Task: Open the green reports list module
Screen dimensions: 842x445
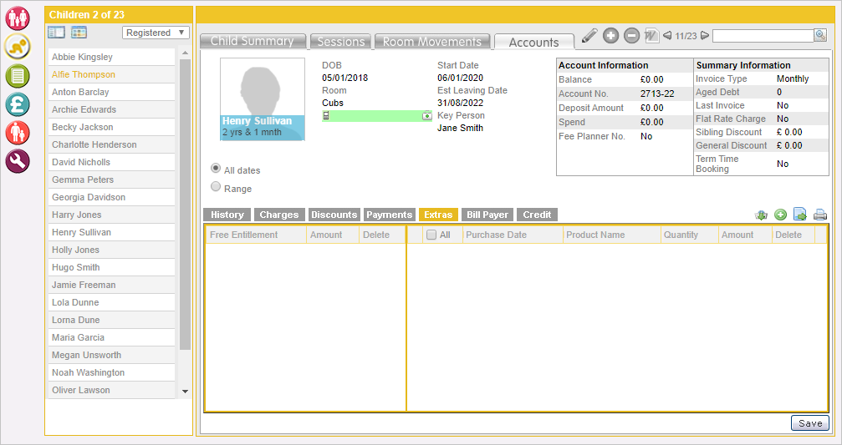Action: tap(18, 76)
